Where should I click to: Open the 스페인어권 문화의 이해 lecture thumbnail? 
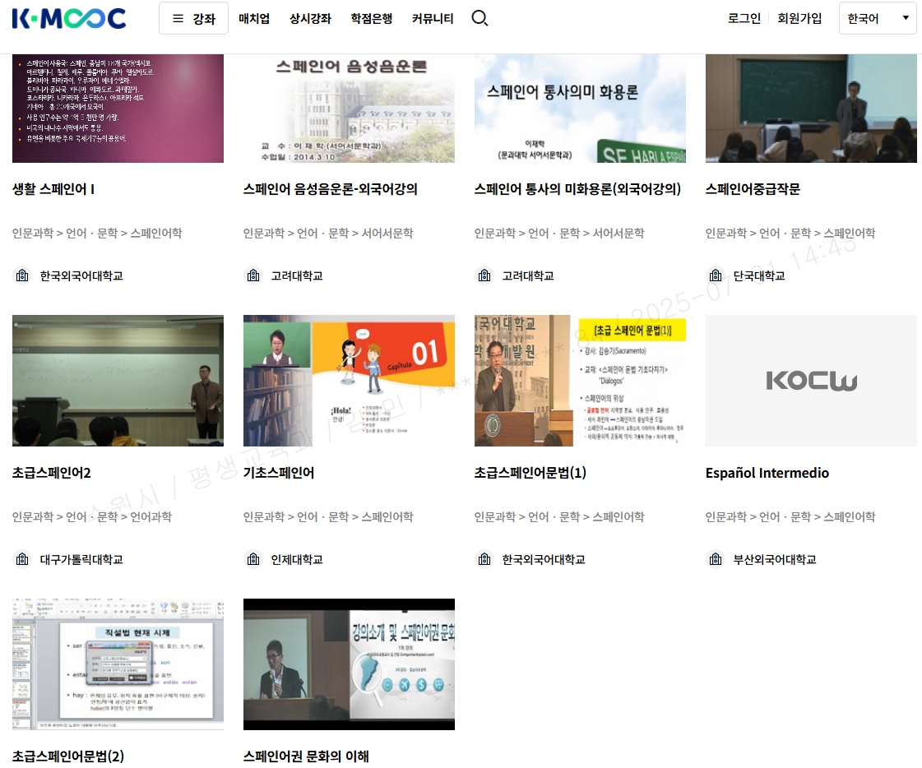coord(349,664)
